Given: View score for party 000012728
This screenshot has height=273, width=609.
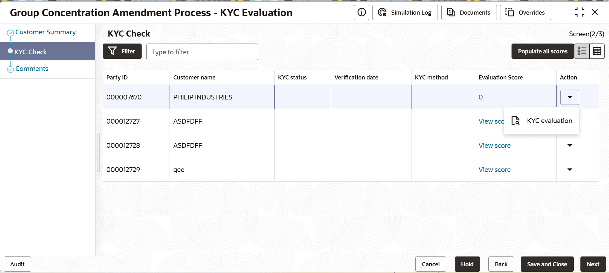Looking at the screenshot, I should (495, 146).
